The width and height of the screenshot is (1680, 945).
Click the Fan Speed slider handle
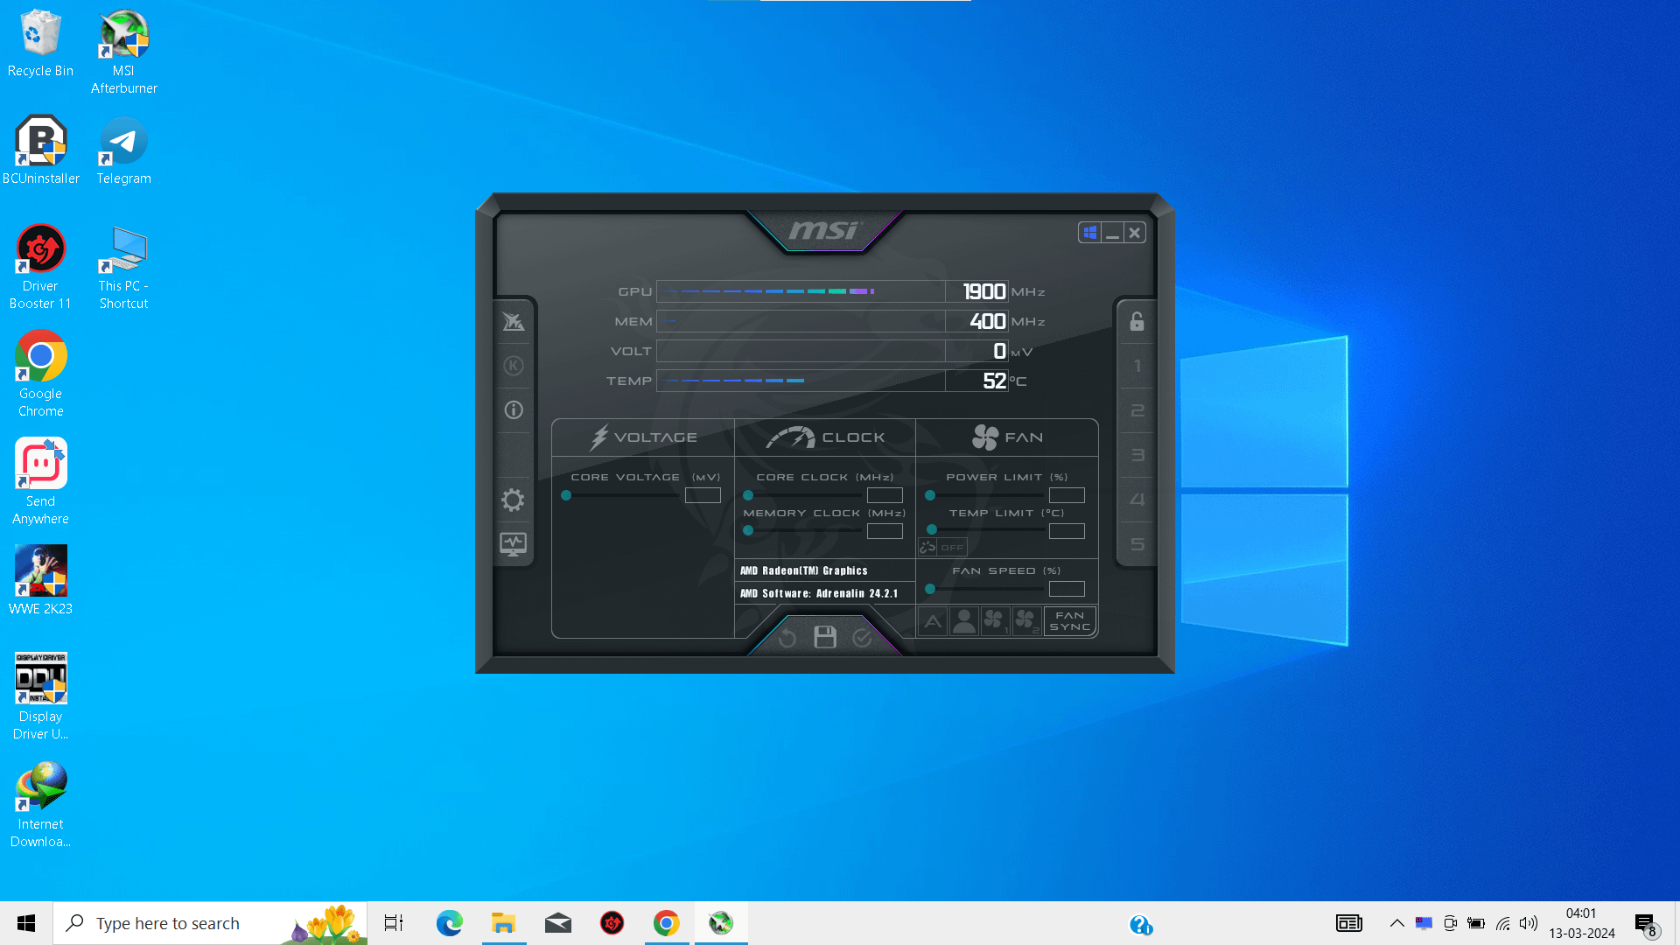[x=930, y=589]
